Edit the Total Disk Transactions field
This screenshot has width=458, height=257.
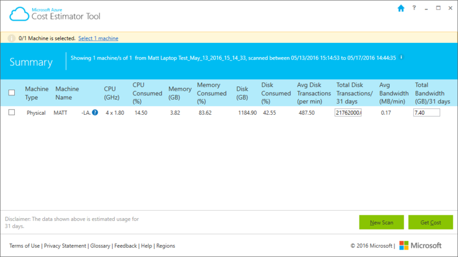point(348,113)
